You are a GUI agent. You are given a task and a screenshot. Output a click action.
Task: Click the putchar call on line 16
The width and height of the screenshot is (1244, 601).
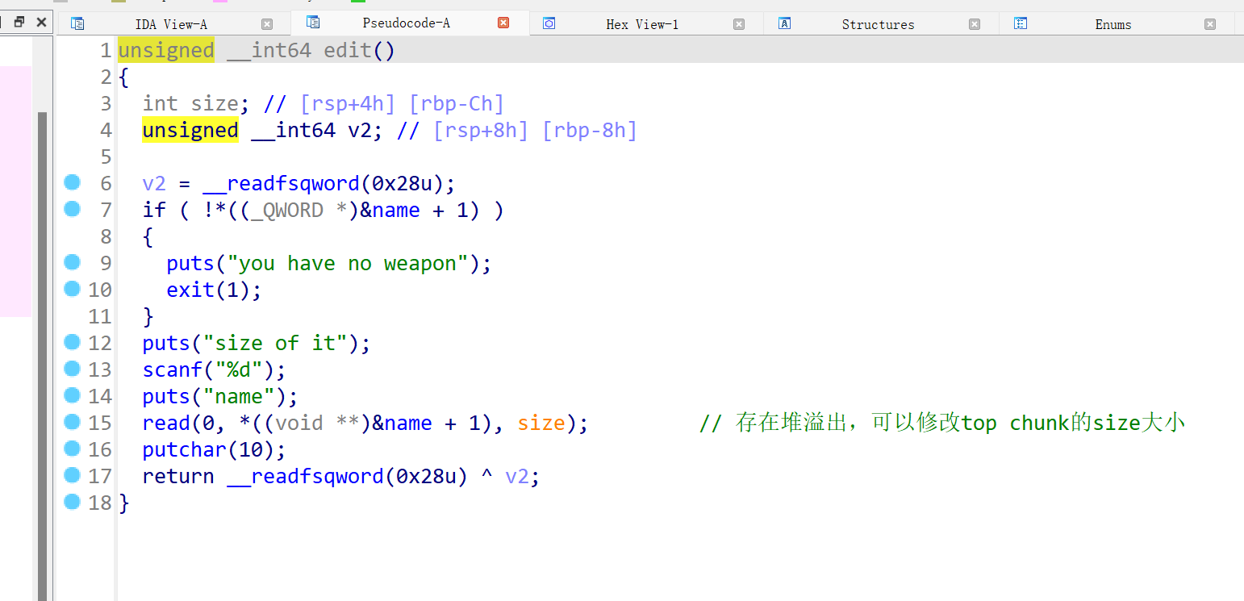pyautogui.click(x=184, y=450)
